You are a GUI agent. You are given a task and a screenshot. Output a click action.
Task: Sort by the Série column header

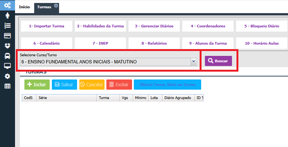point(67,98)
